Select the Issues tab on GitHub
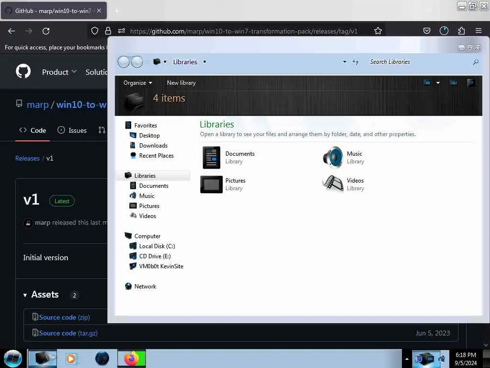 coord(72,130)
